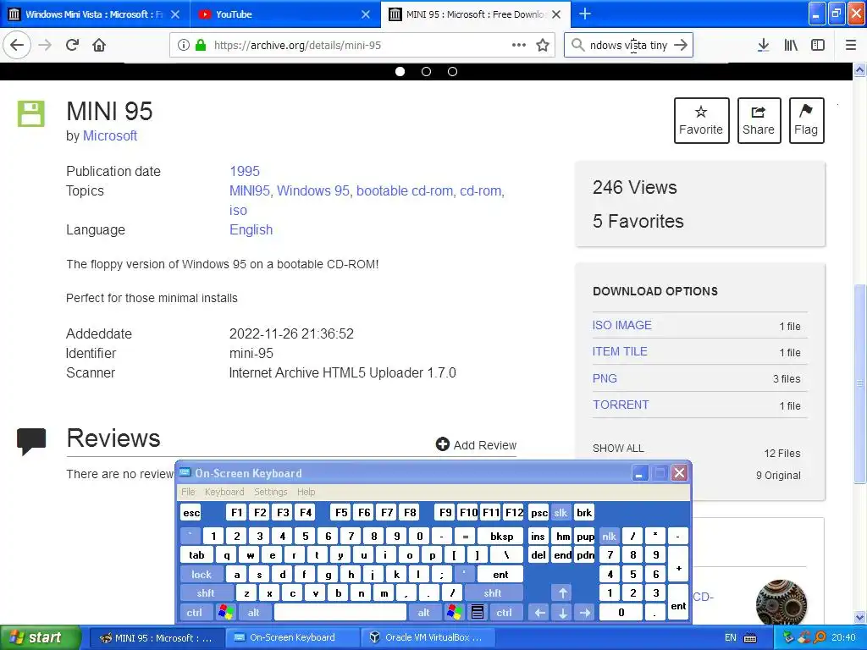Open the 1995 publication date link
The height and width of the screenshot is (650, 867).
245,171
